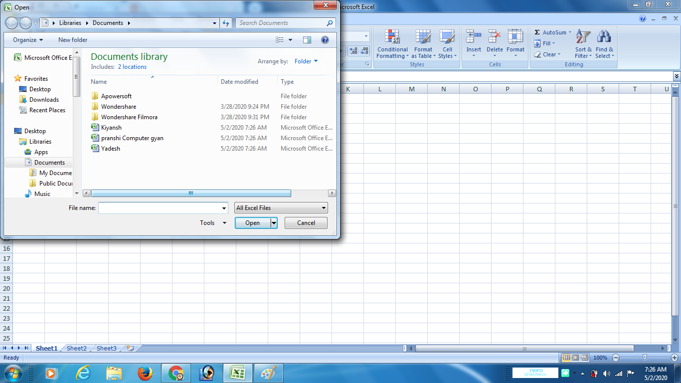Open Number format dialog launcher
681x383 pixels.
[367, 64]
